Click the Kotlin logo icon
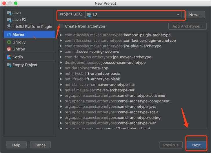211x153 pixels. [9, 57]
